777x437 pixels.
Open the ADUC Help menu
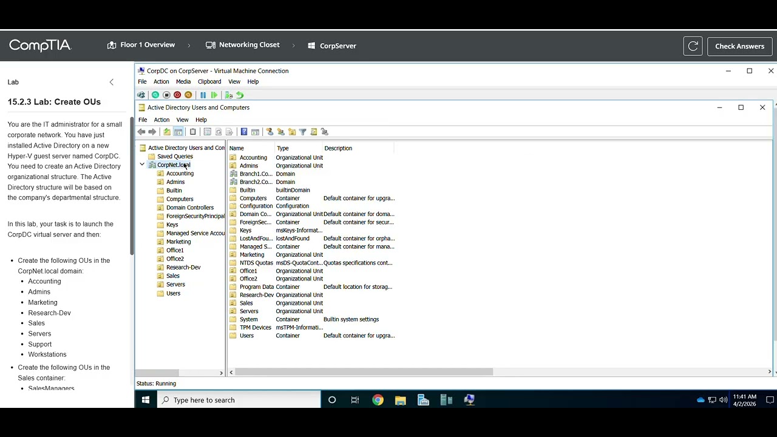point(201,120)
